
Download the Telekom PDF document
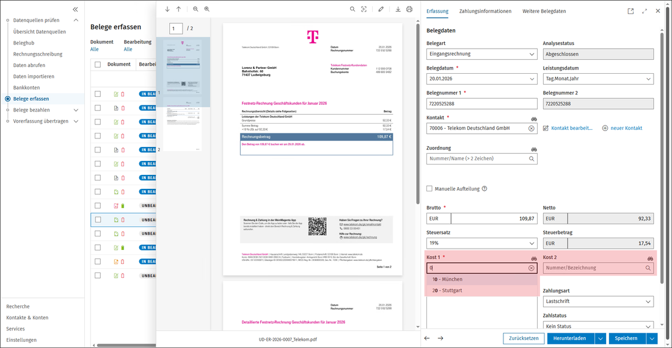point(398,9)
